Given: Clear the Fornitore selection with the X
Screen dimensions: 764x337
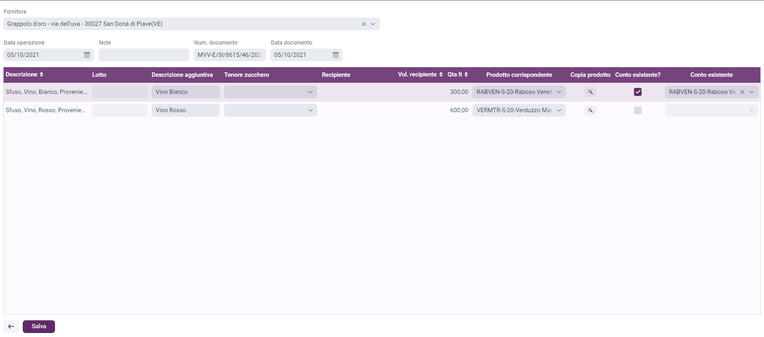Looking at the screenshot, I should click(x=364, y=24).
